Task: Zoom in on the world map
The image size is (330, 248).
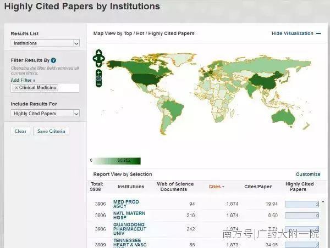Action: point(98,72)
